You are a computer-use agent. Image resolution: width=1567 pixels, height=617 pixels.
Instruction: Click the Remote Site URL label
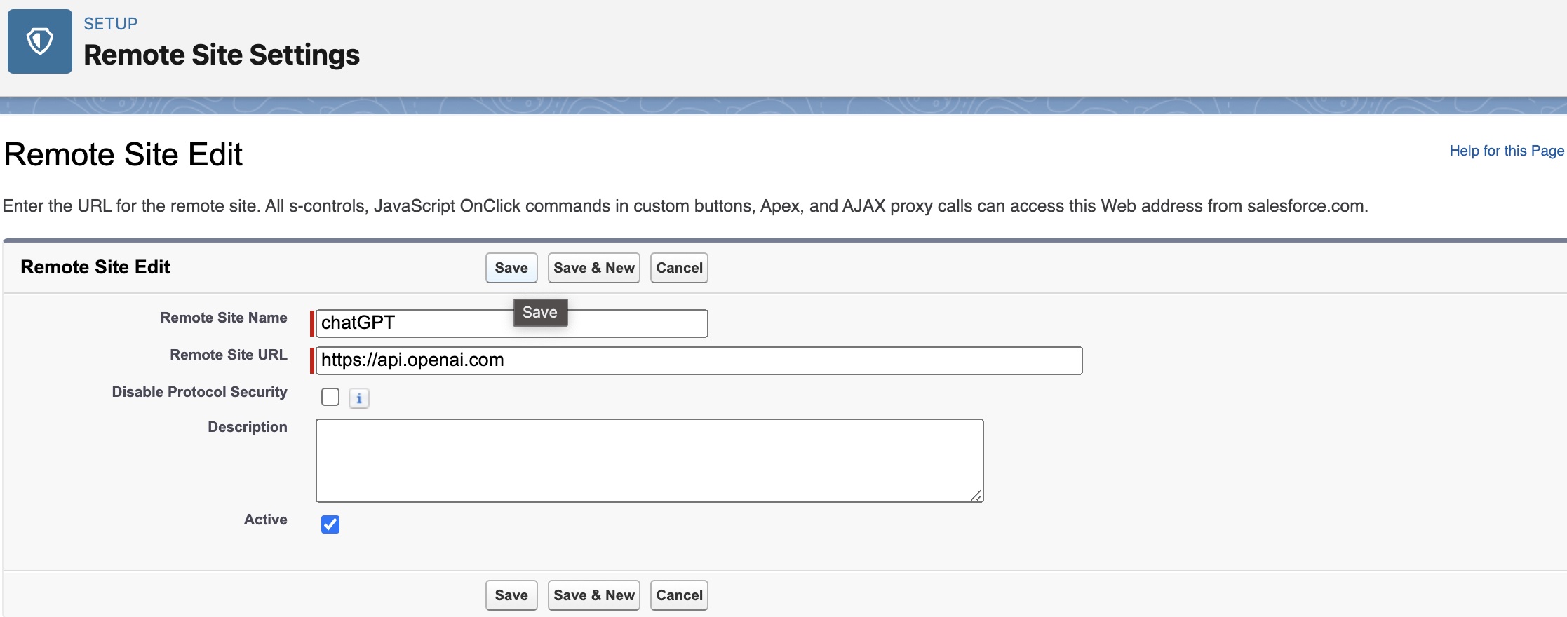(x=229, y=355)
